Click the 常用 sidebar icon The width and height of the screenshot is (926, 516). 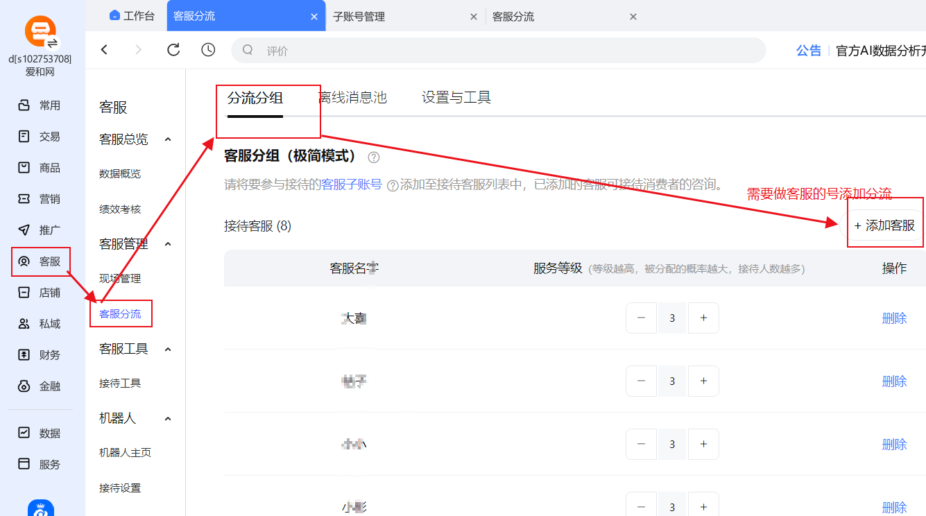[24, 105]
